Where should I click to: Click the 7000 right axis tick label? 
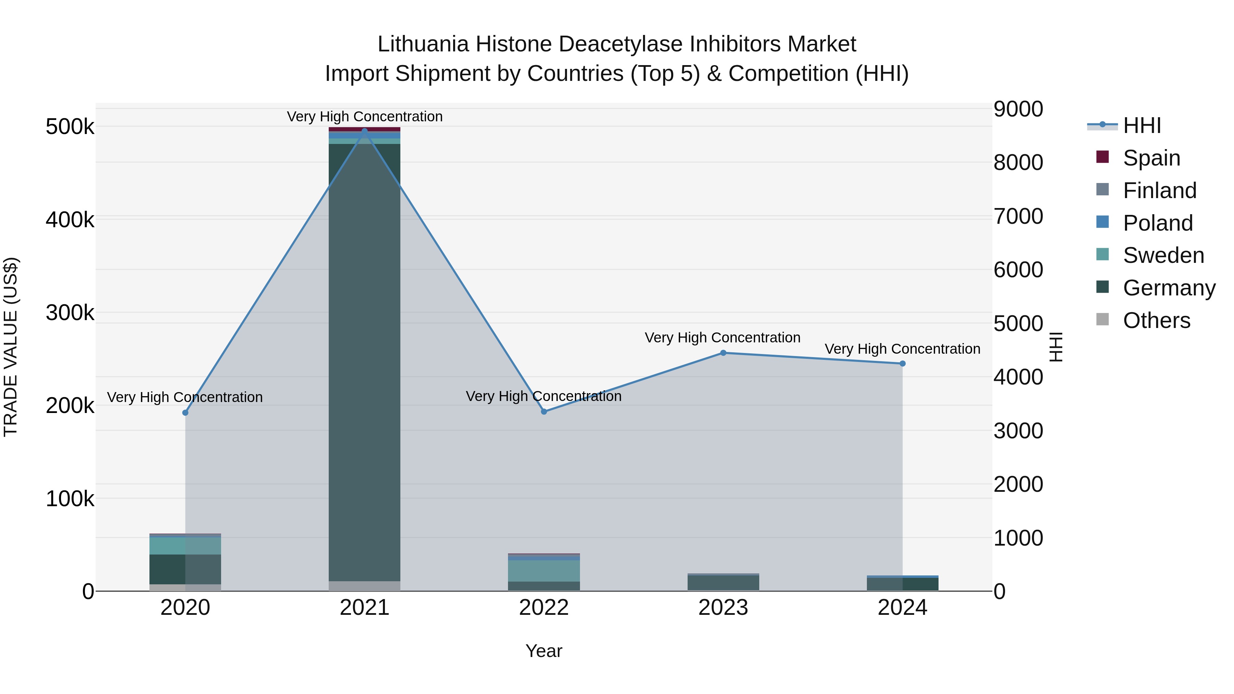[x=1018, y=217]
